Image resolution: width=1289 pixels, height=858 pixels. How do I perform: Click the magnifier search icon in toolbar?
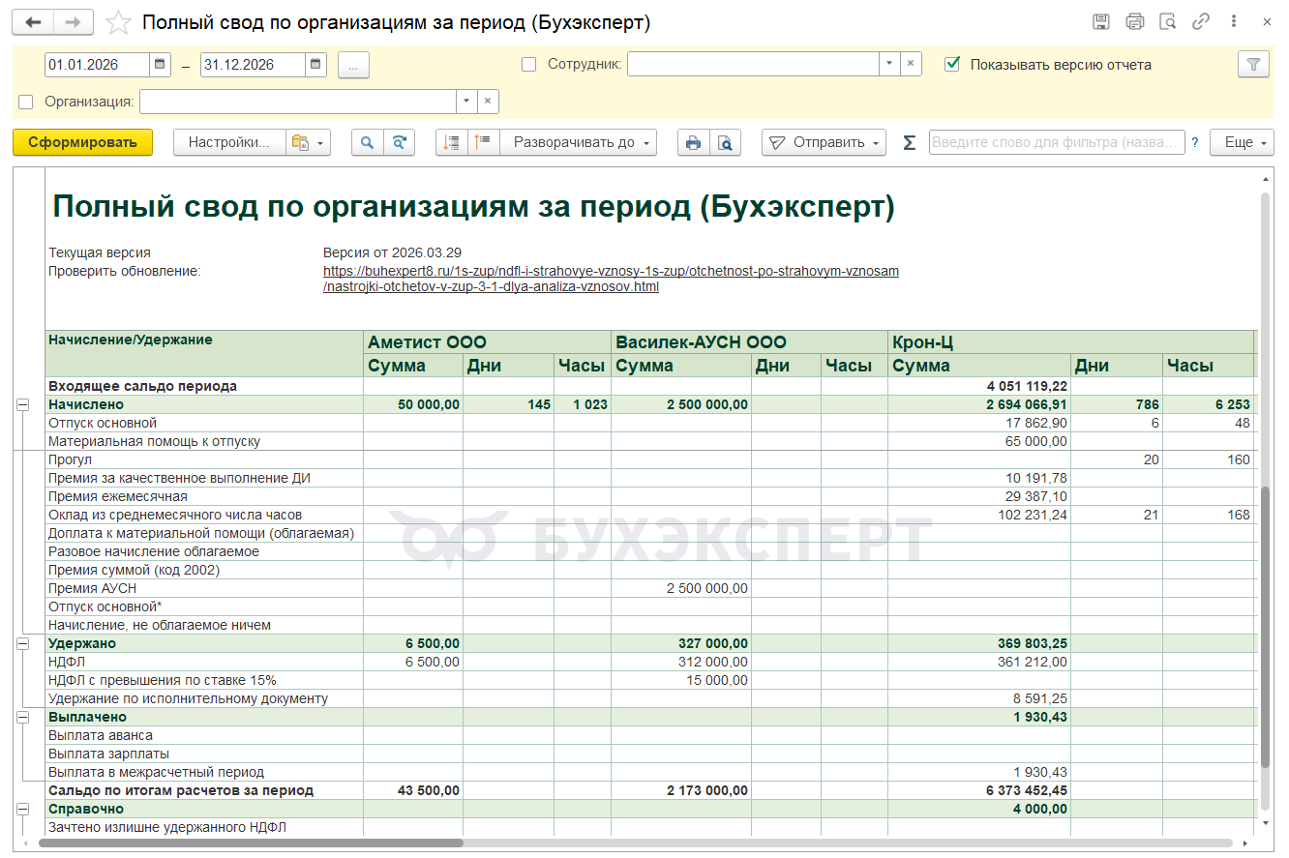pyautogui.click(x=367, y=143)
